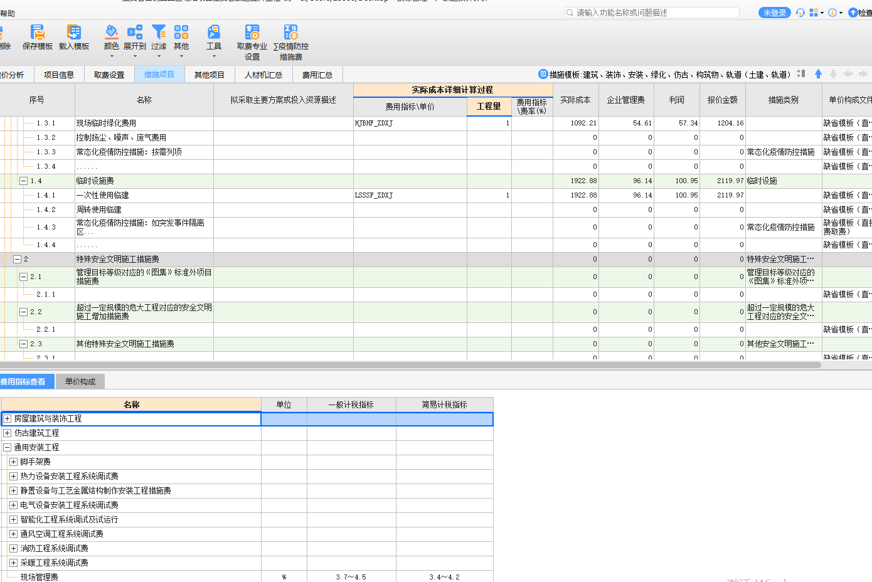Click the 保存模板 save template icon

(x=38, y=32)
